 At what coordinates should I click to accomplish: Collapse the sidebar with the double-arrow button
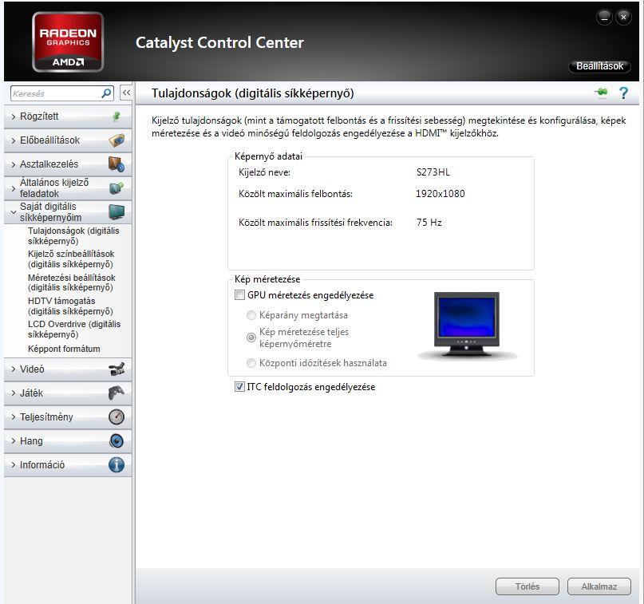tap(126, 93)
